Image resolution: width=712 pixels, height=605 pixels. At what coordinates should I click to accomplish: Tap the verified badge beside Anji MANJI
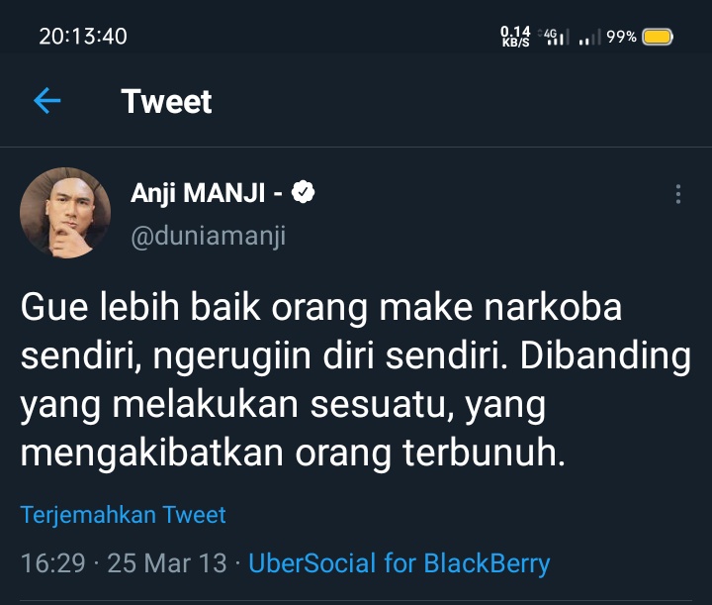click(x=306, y=193)
